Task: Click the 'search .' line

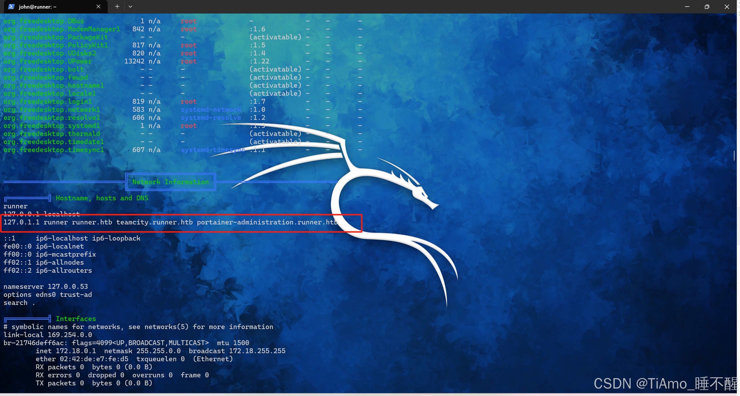Action: pos(20,303)
